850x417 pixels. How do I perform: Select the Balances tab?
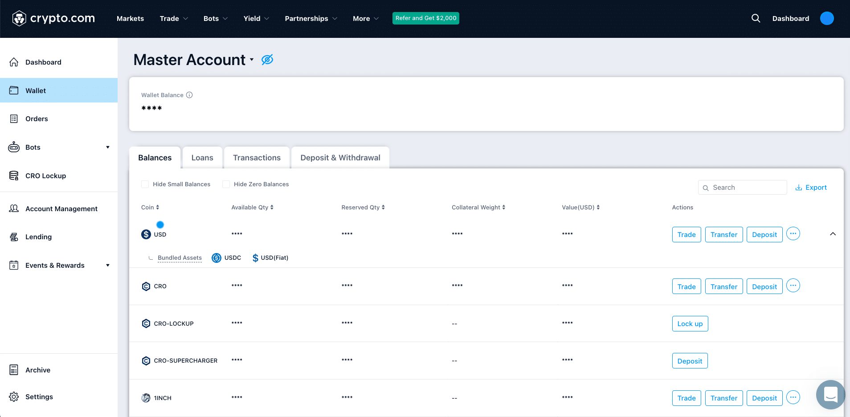coord(155,158)
